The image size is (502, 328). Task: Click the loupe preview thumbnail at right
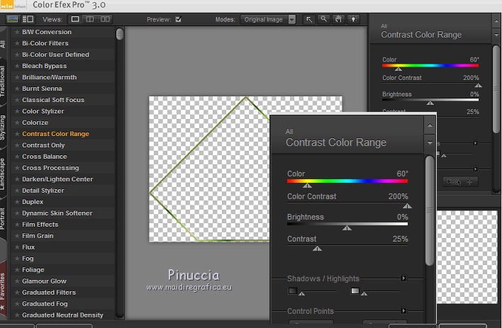[x=467, y=257]
